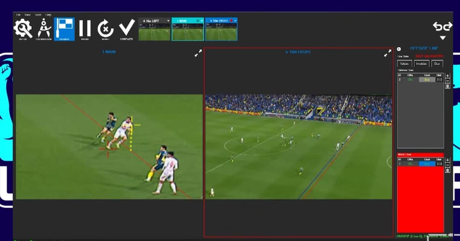
Task: Click the Offside Line panel title
Action: [x=424, y=49]
